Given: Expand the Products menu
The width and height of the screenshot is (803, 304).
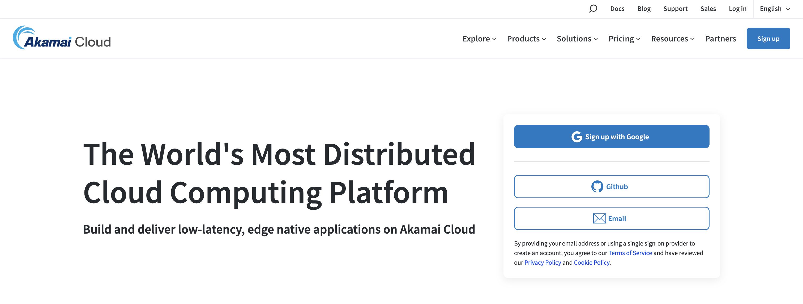Looking at the screenshot, I should [526, 39].
